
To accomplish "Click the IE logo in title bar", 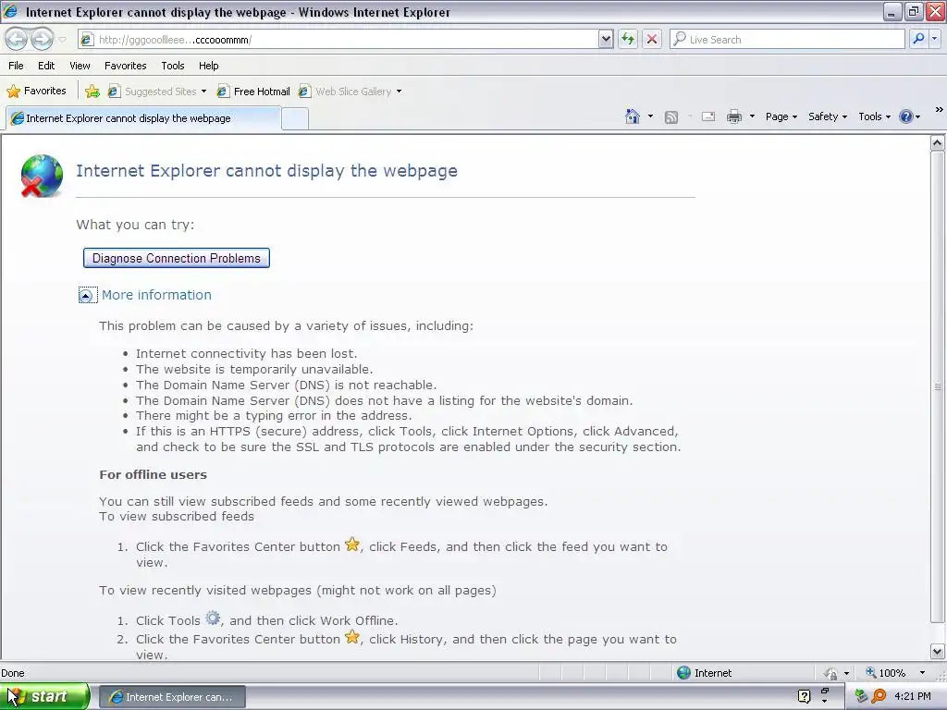I will (11, 11).
